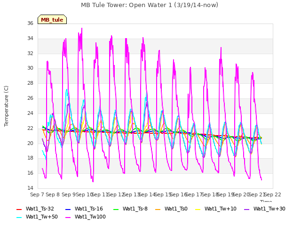Click the MB_tule label badge

(x=52, y=19)
